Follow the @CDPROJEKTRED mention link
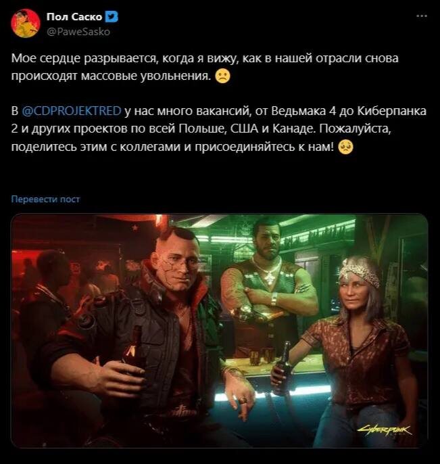The height and width of the screenshot is (464, 440). pyautogui.click(x=72, y=111)
